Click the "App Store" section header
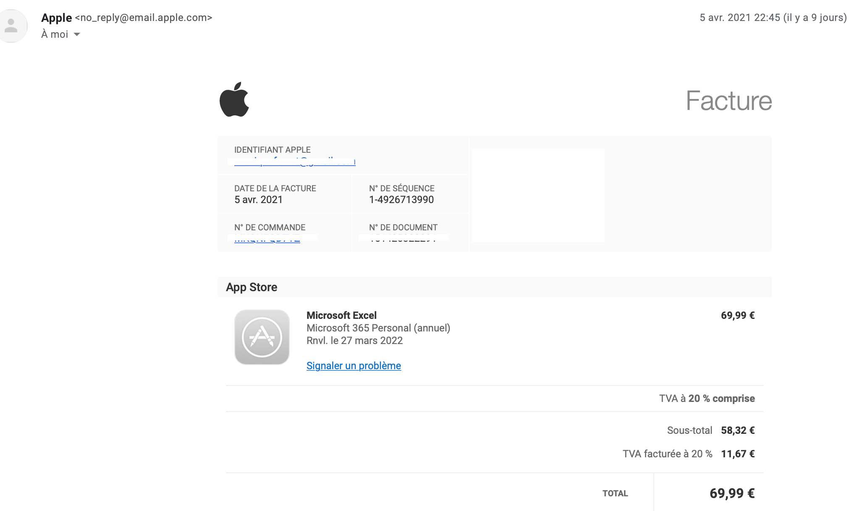860x511 pixels. pyautogui.click(x=252, y=287)
